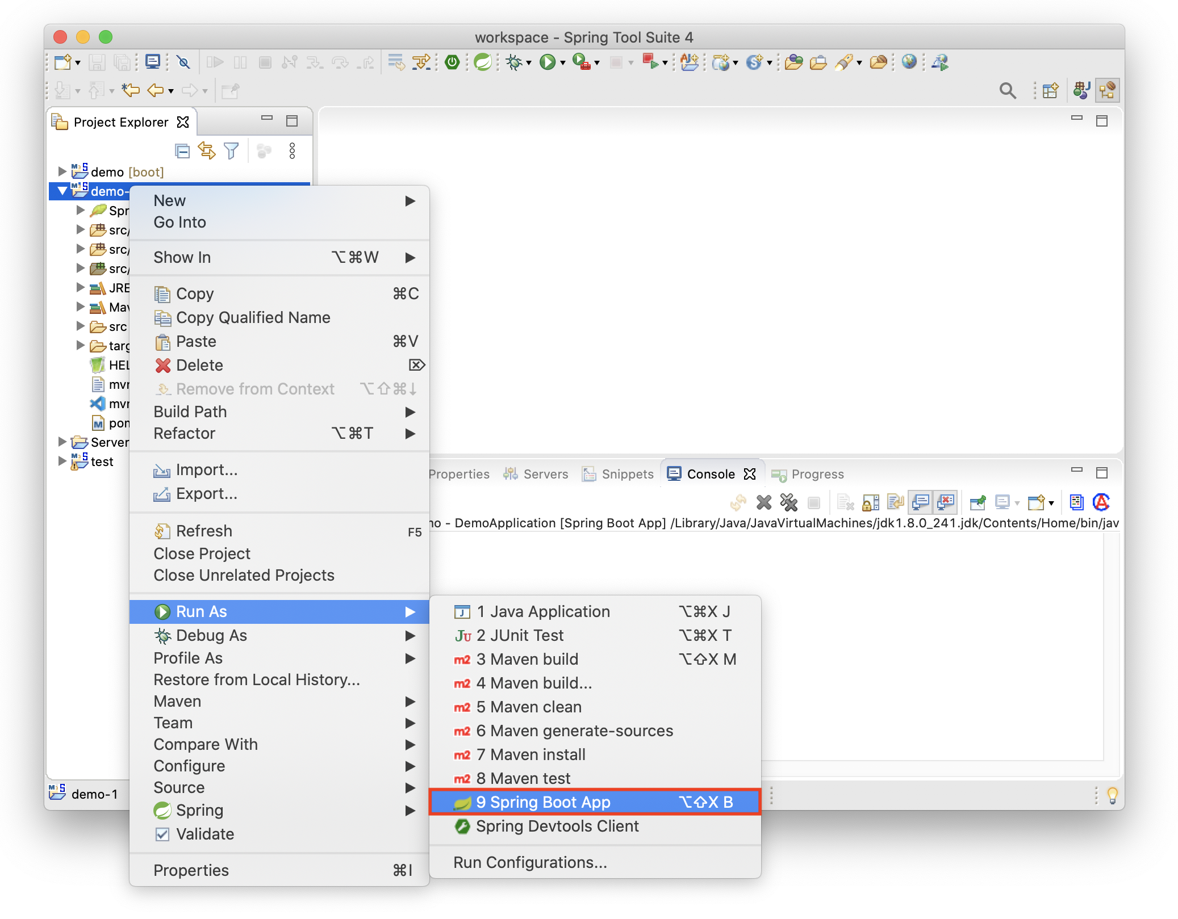Open the Build Path submenu
1178x919 pixels.
click(x=279, y=412)
